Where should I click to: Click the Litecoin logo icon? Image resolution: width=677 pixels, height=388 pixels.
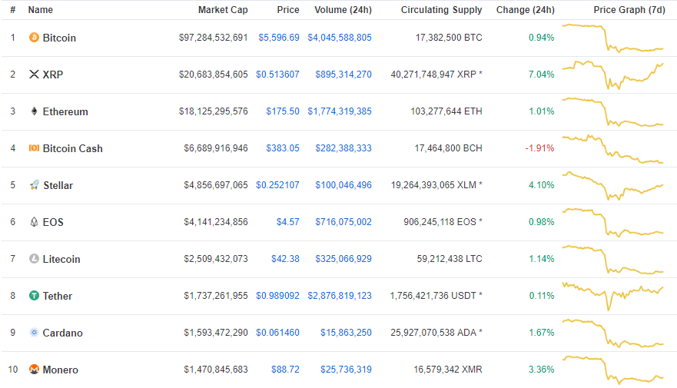tap(34, 258)
